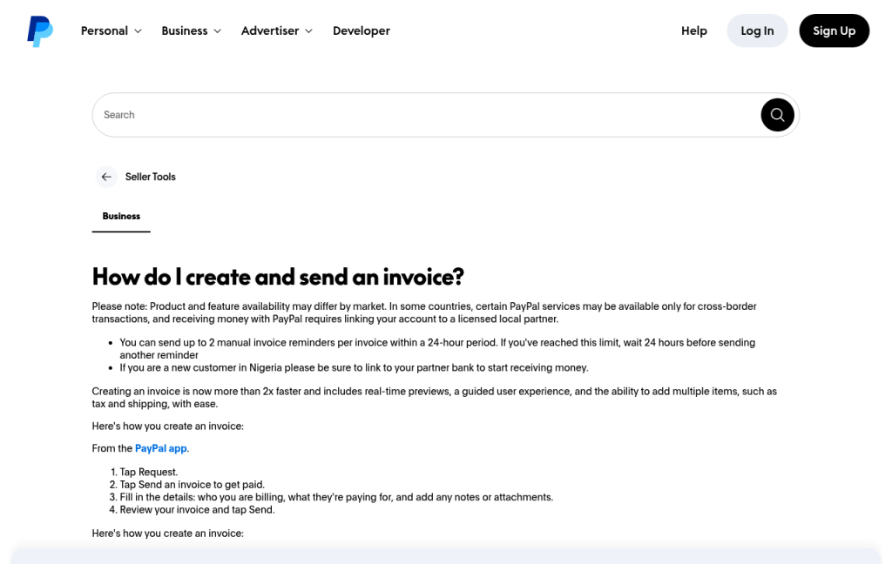Viewport: 892px width, 564px height.
Task: Open the PayPal app link
Action: [x=161, y=448]
